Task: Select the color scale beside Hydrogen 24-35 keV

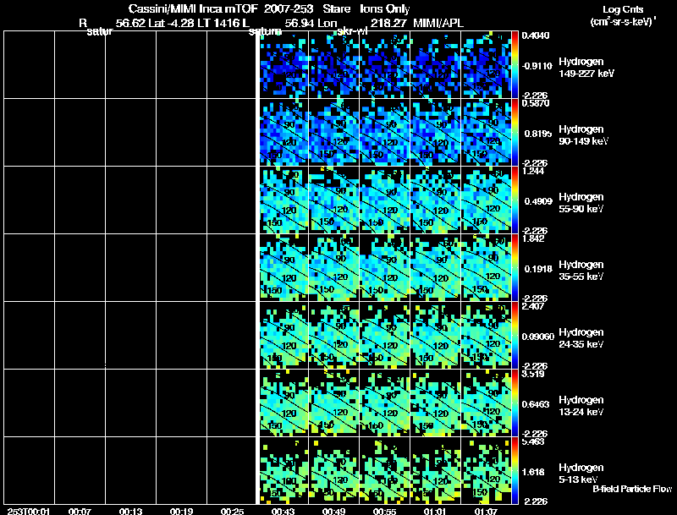Action: pos(515,336)
